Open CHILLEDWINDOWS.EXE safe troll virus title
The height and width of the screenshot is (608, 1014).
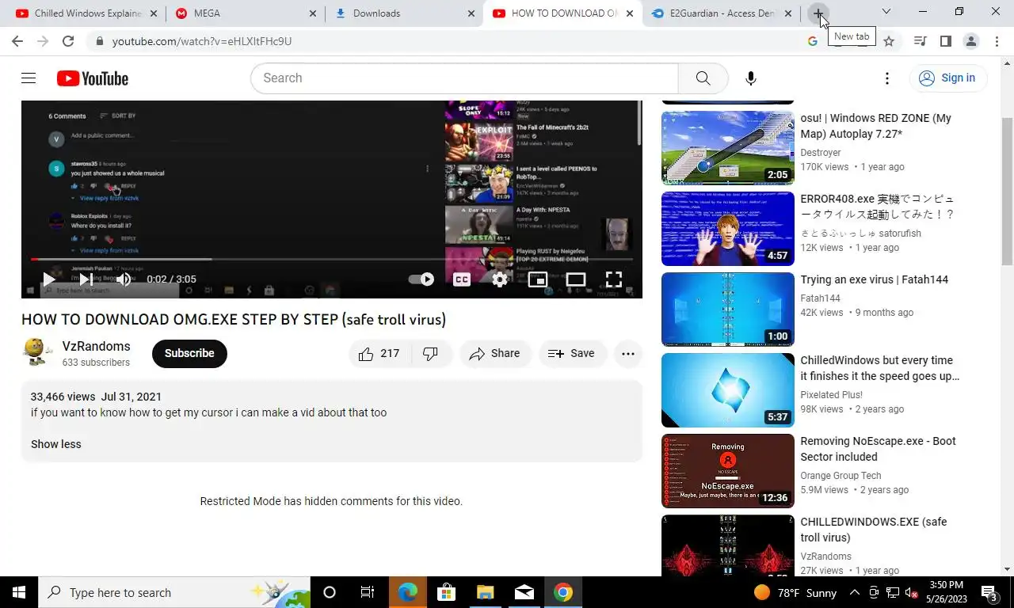click(873, 530)
